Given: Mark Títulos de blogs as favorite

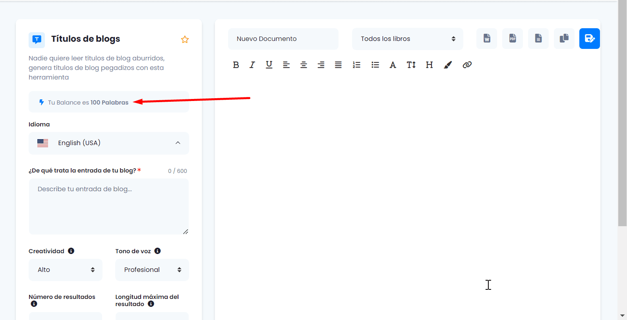Looking at the screenshot, I should 185,39.
